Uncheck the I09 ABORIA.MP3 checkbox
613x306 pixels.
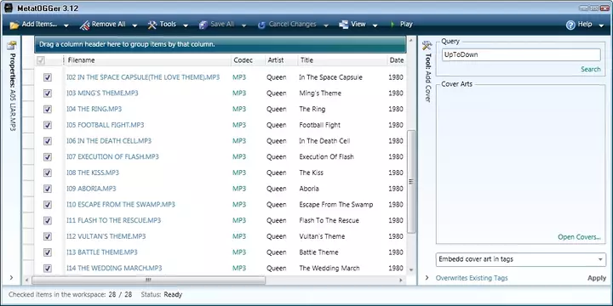[x=48, y=189]
